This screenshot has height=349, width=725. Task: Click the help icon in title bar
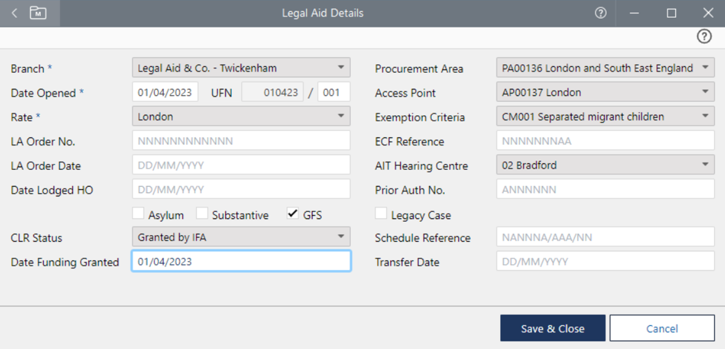tap(600, 13)
